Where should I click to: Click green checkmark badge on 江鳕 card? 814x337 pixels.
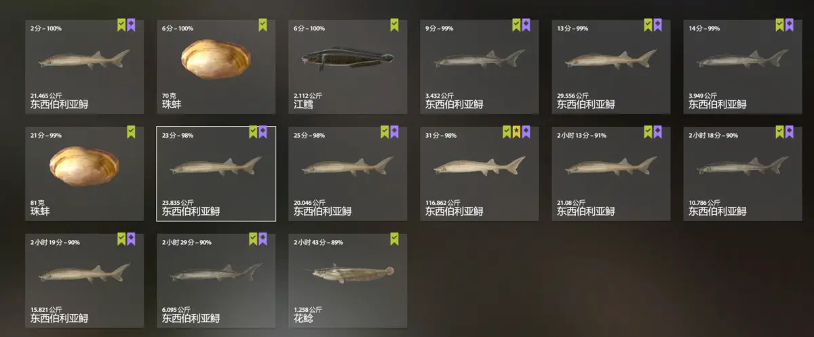click(x=394, y=25)
